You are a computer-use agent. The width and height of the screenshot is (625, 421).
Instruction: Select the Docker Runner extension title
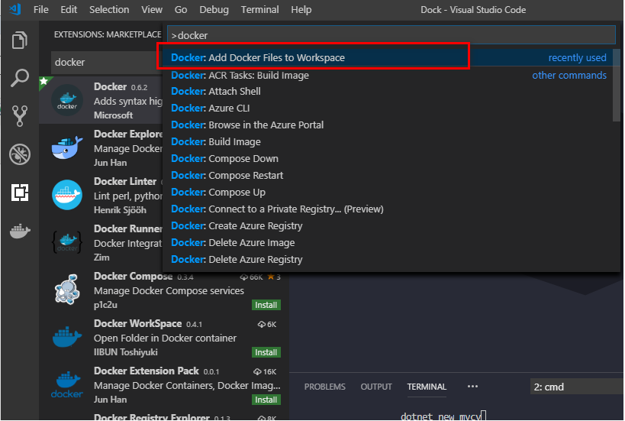click(128, 228)
